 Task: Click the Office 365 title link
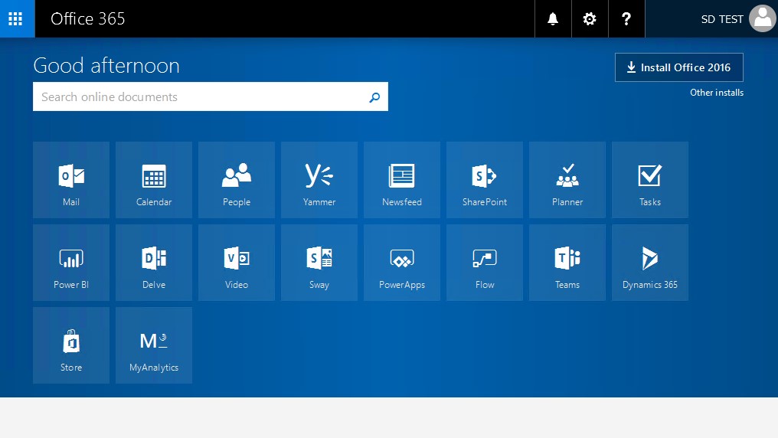pyautogui.click(x=88, y=19)
